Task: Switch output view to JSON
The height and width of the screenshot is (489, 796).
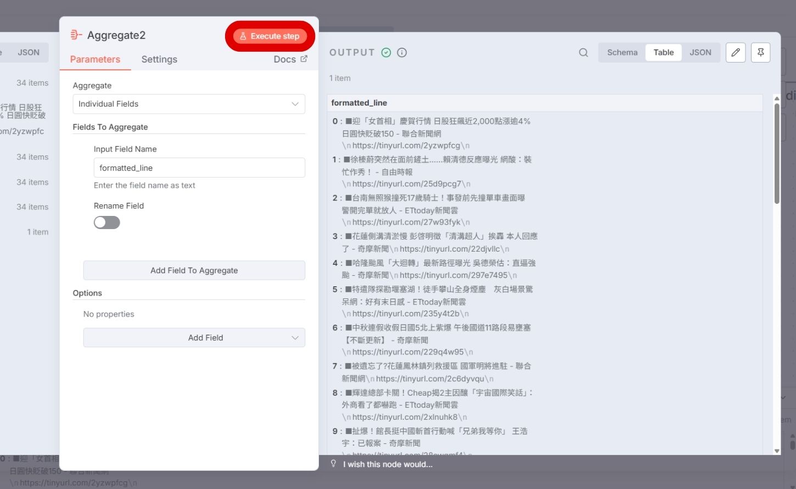Action: point(700,52)
